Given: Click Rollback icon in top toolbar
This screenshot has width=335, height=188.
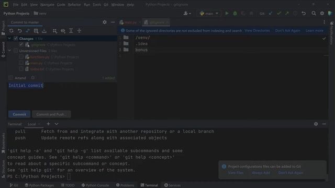Looking at the screenshot, I should (304, 14).
